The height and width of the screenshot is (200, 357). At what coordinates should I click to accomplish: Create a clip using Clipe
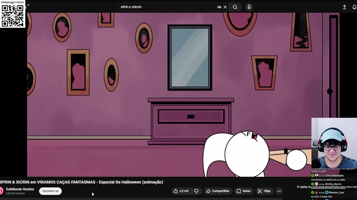coord(264,191)
